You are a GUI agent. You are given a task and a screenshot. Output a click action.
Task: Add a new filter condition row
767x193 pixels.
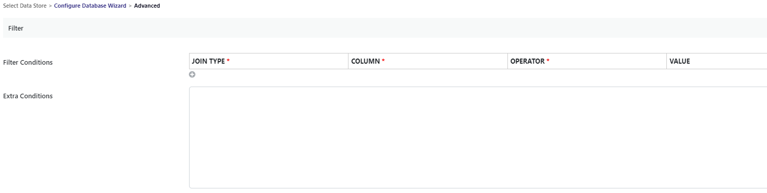pyautogui.click(x=192, y=74)
